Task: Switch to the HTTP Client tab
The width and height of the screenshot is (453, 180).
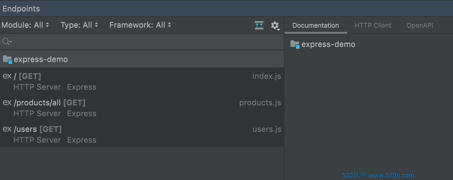Action: click(x=373, y=26)
